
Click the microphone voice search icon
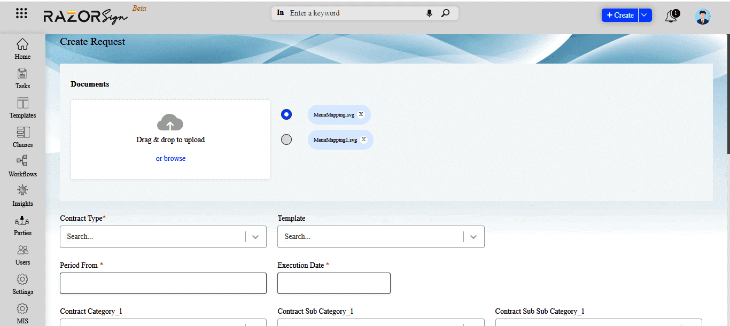[429, 13]
